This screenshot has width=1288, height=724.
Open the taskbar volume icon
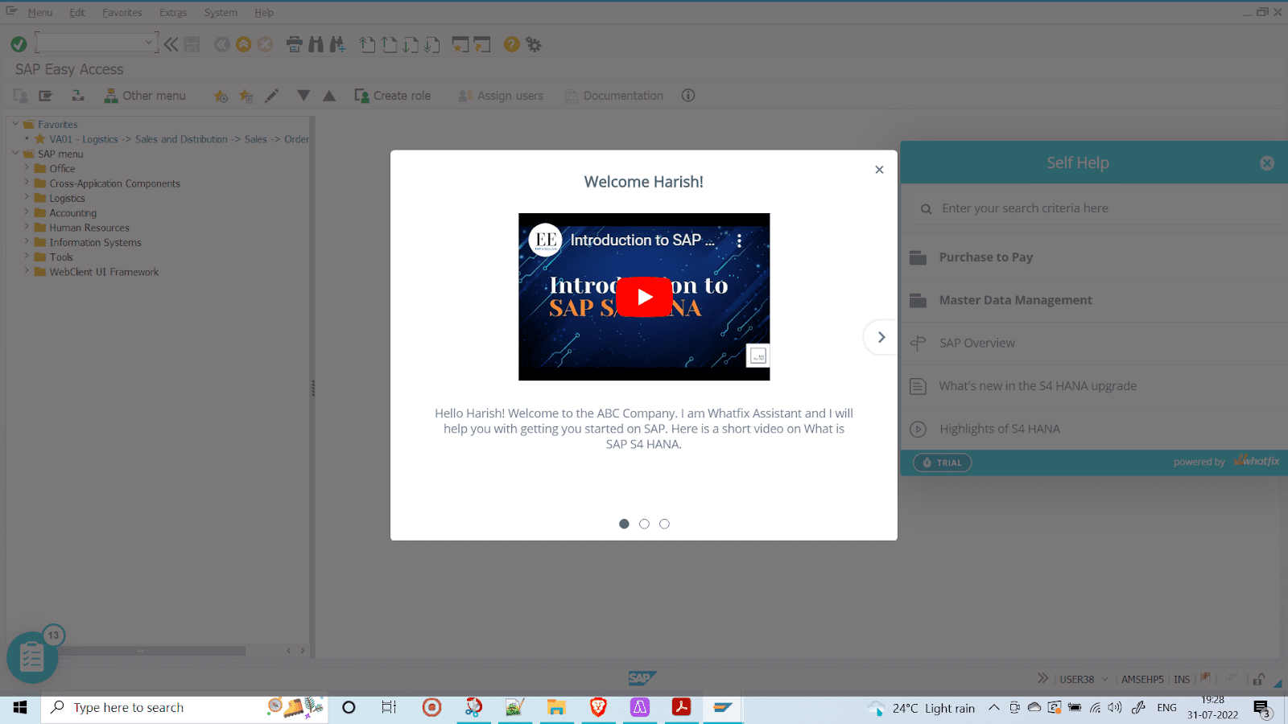1115,708
